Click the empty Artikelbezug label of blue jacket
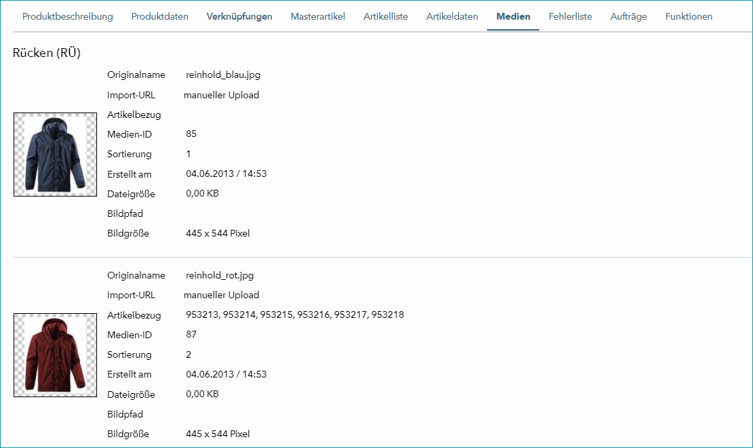753x448 pixels. pos(134,115)
